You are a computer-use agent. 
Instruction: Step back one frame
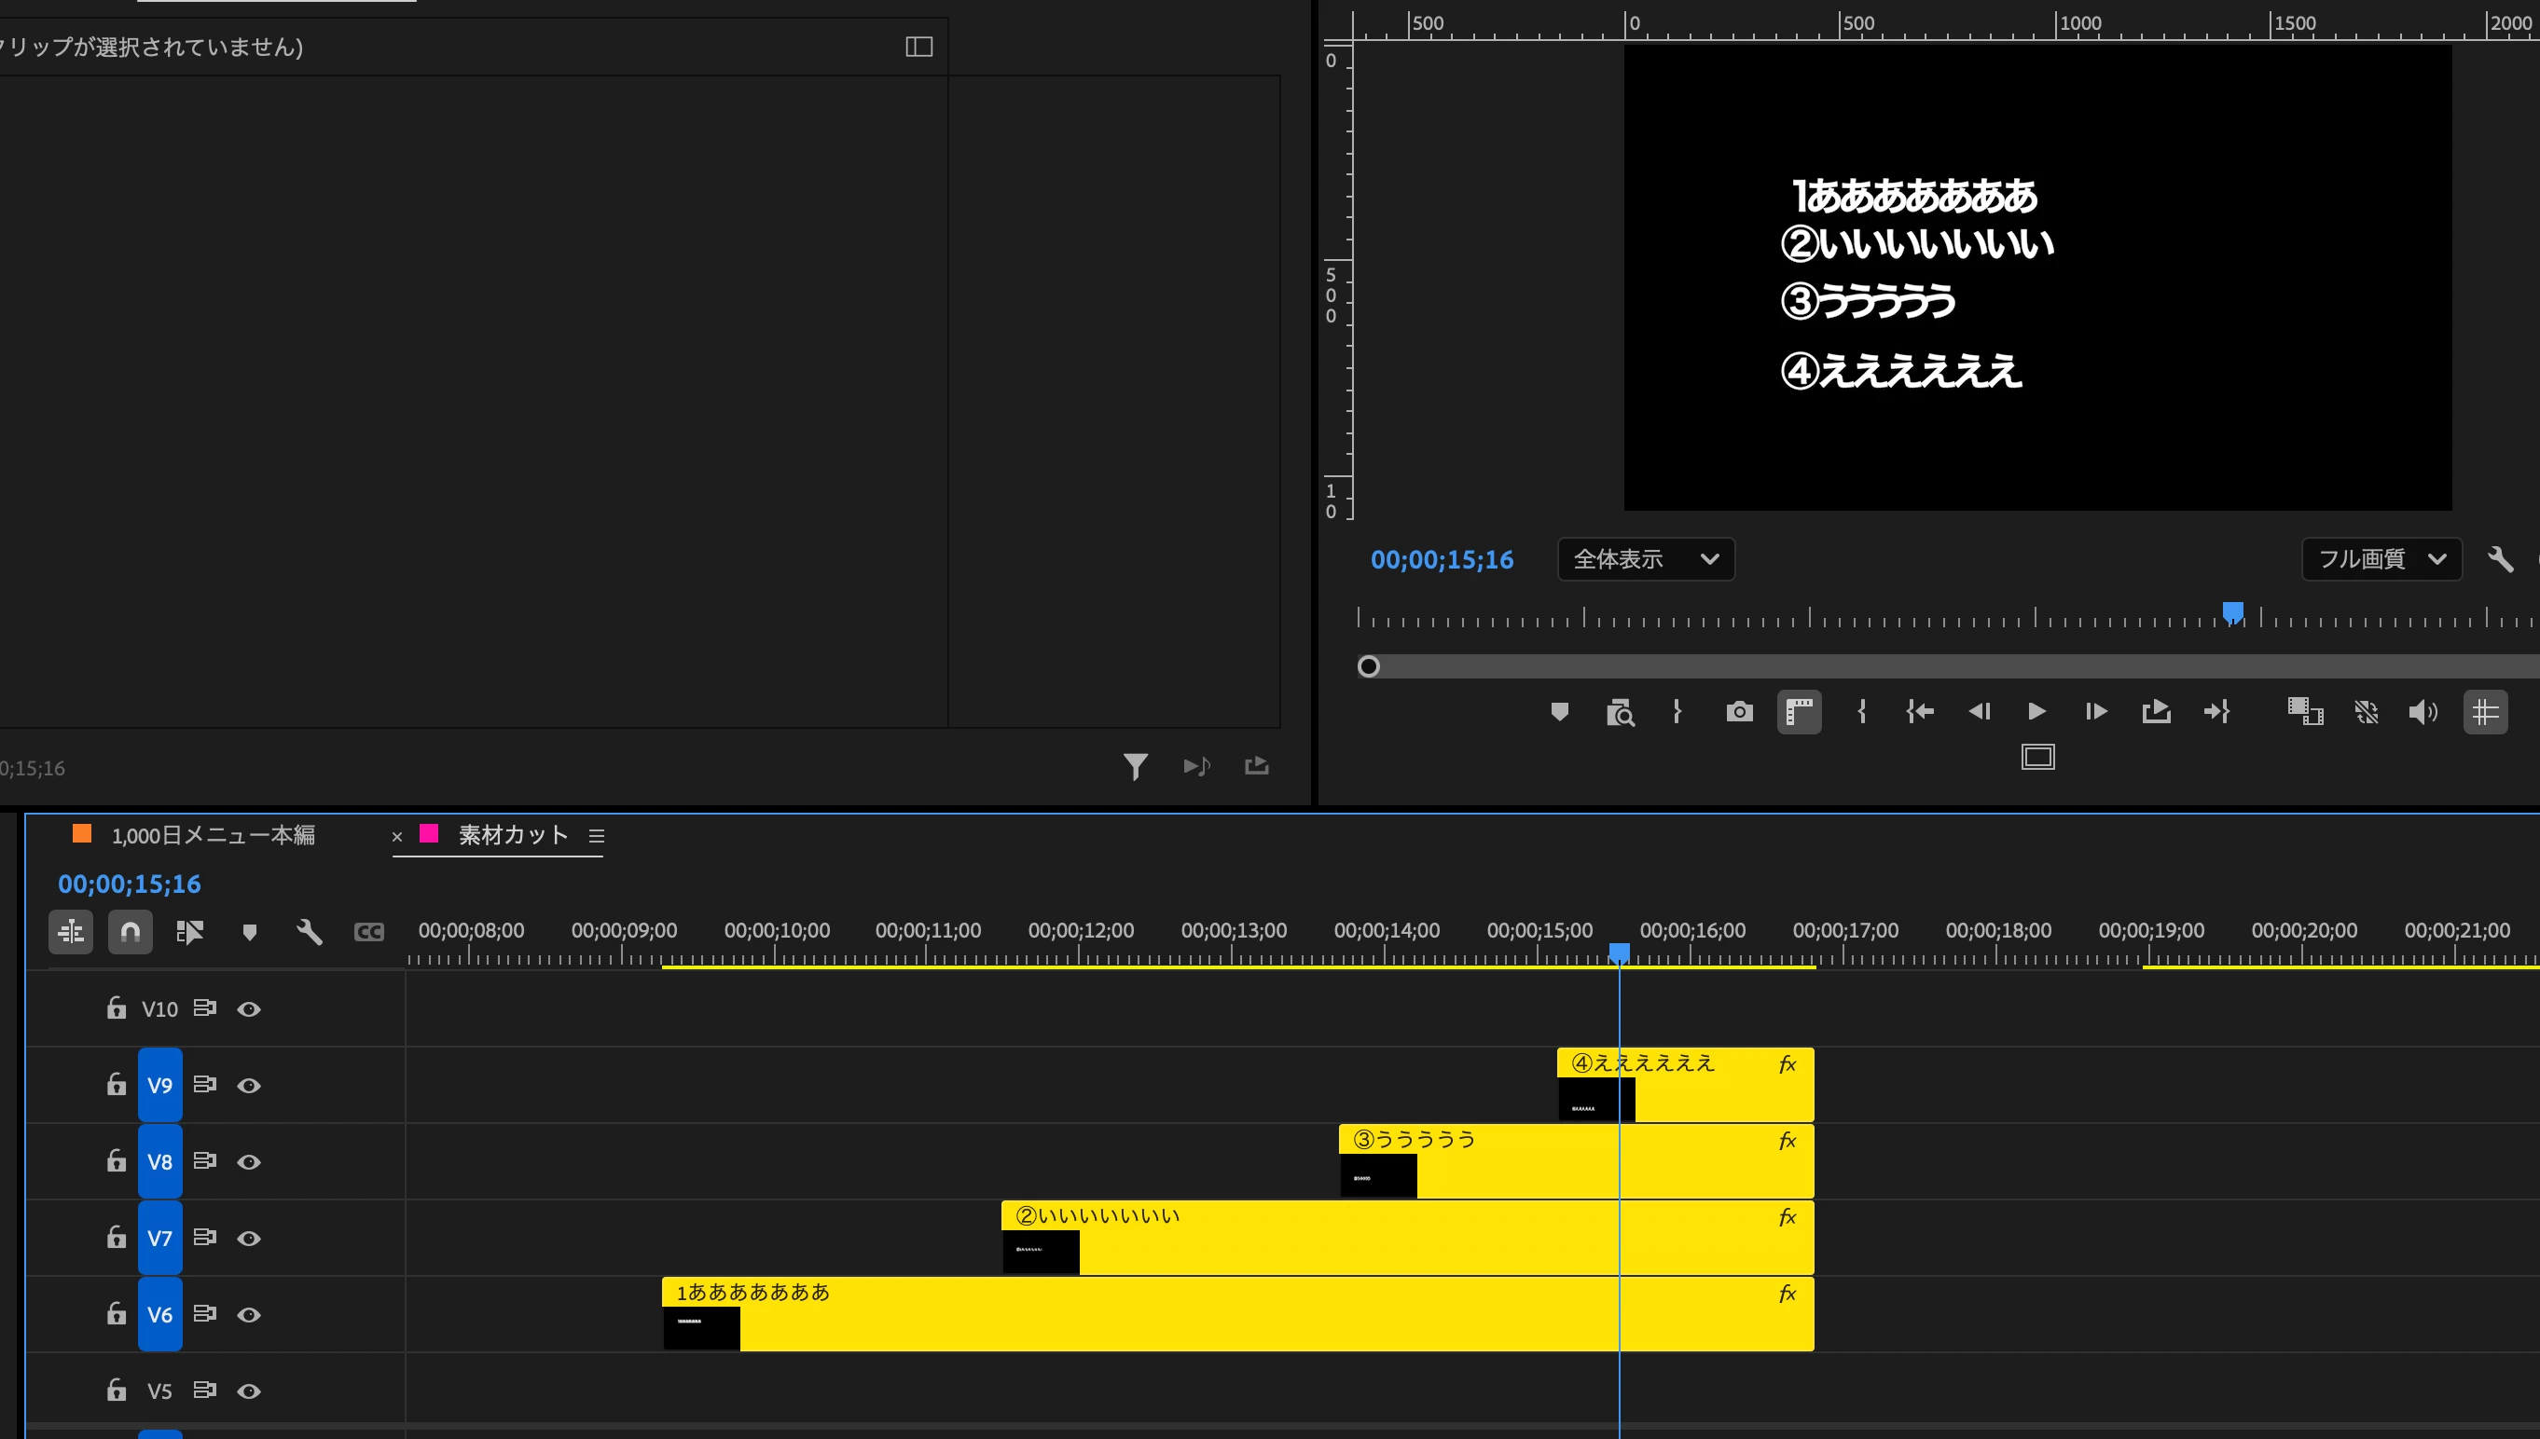pos(1979,712)
